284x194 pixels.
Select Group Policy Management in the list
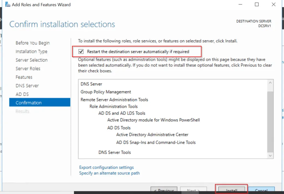click(106, 92)
